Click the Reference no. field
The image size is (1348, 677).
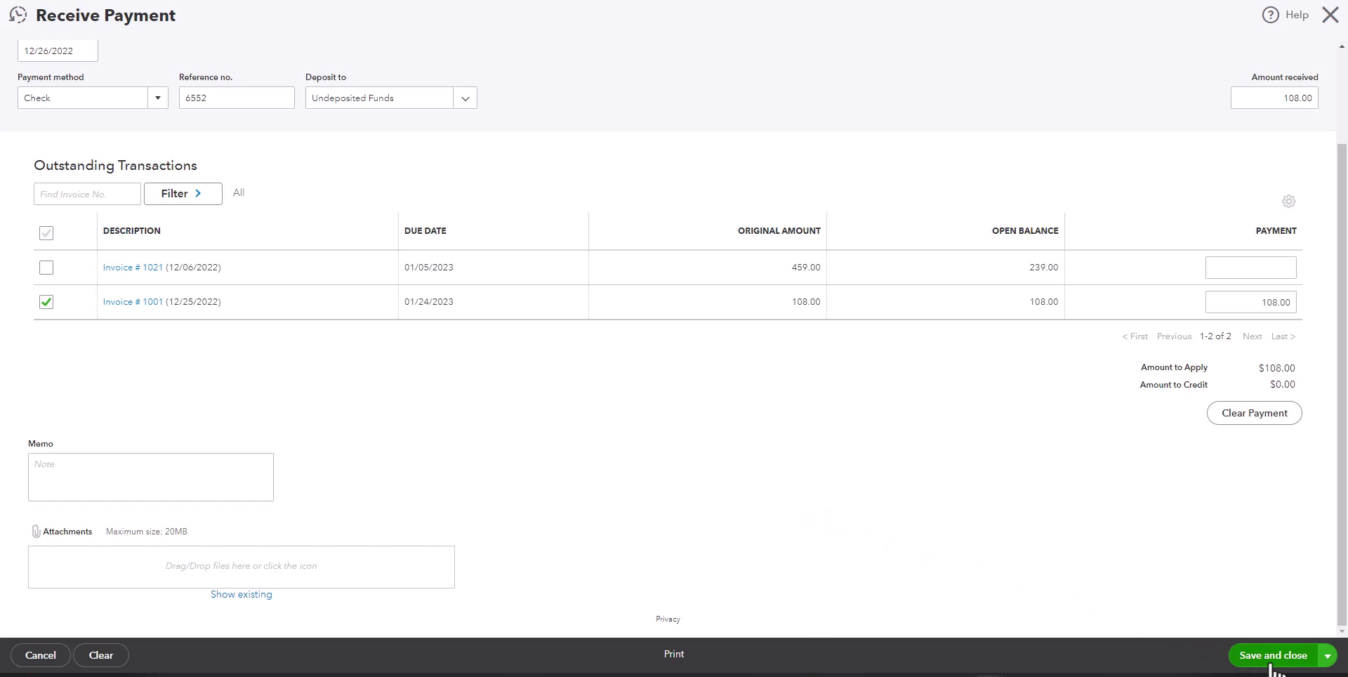(237, 98)
